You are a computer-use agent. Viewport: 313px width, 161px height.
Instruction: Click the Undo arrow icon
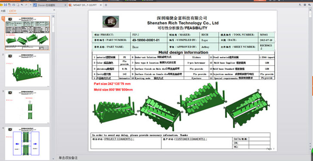coord(22,5)
